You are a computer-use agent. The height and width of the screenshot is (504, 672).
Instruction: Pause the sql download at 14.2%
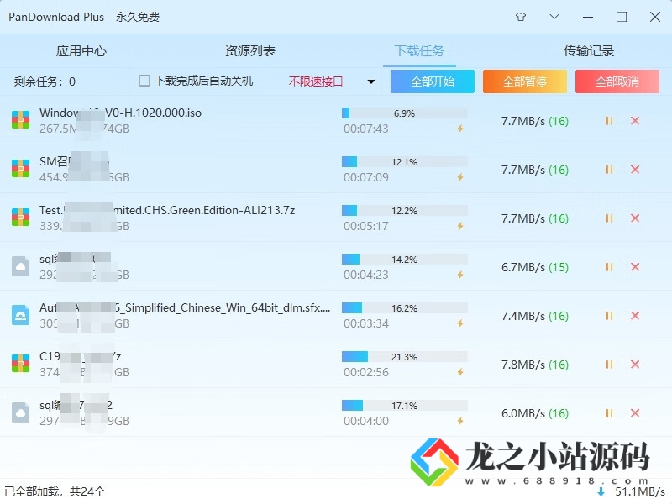[609, 267]
